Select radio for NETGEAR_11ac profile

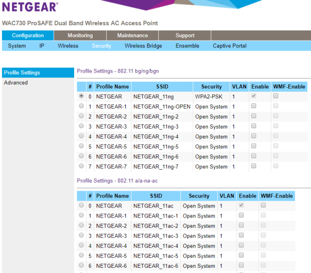[81, 205]
